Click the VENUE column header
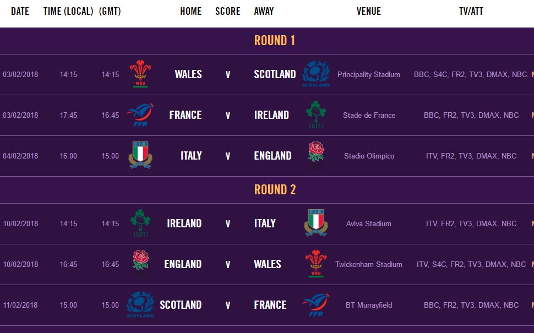Image resolution: width=534 pixels, height=333 pixels. click(368, 11)
